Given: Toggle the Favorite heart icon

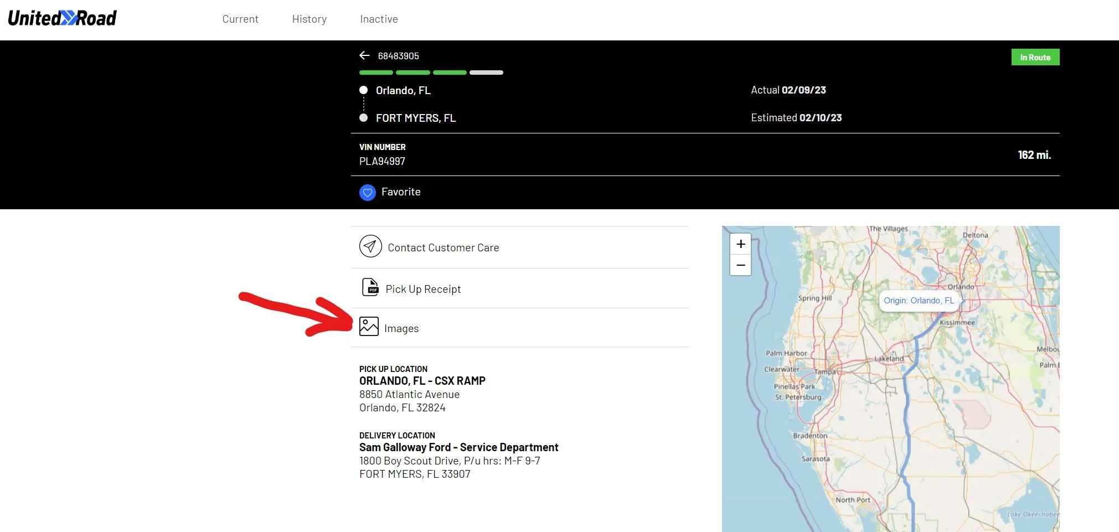Looking at the screenshot, I should coord(368,192).
